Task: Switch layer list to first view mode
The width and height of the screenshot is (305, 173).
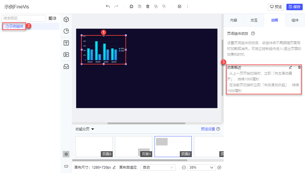Action: click(x=51, y=18)
